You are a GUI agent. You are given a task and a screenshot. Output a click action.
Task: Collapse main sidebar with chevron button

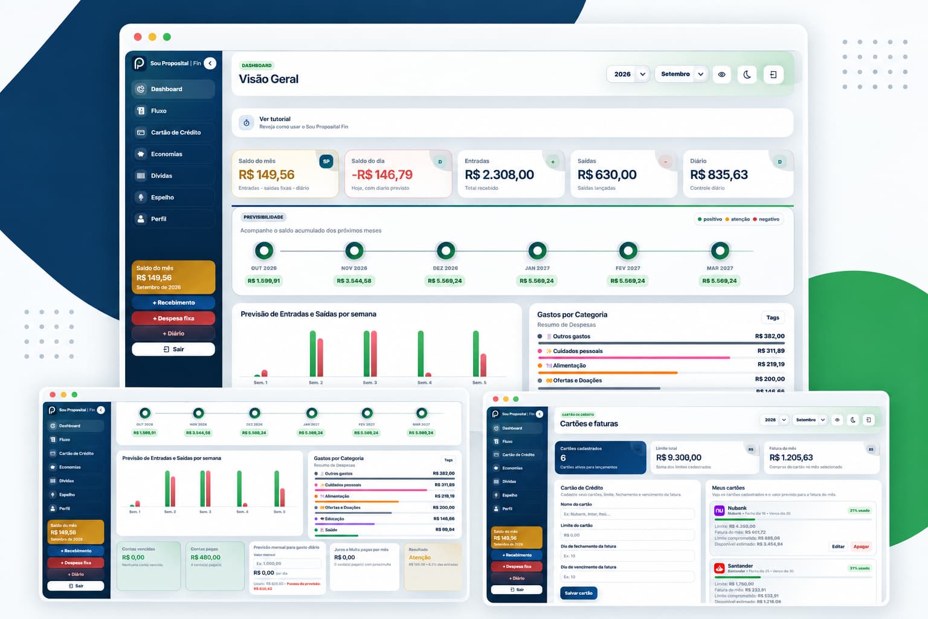pyautogui.click(x=210, y=63)
